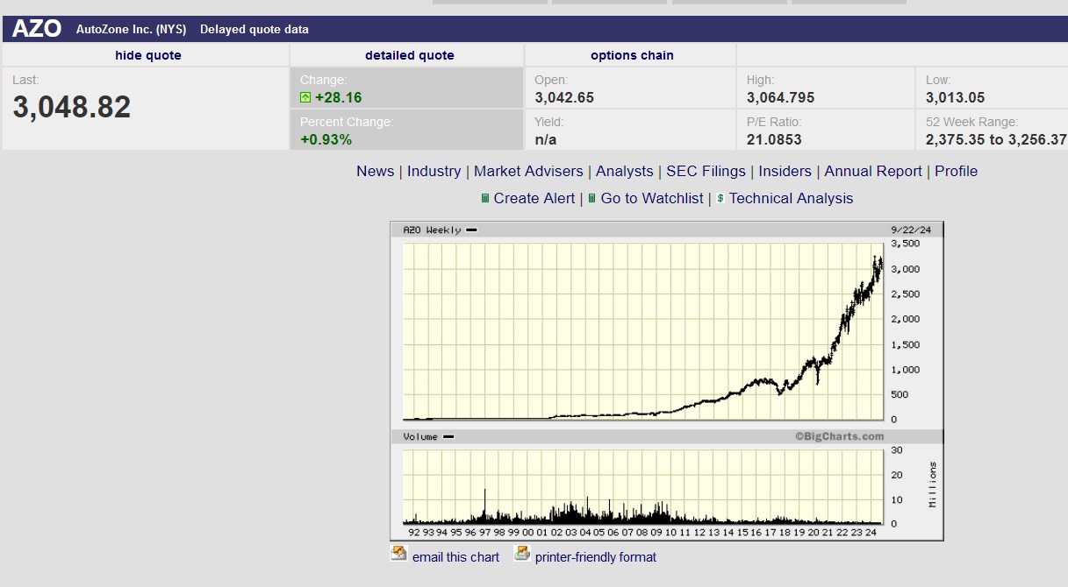
Task: Open the Insiders link
Action: (x=785, y=171)
